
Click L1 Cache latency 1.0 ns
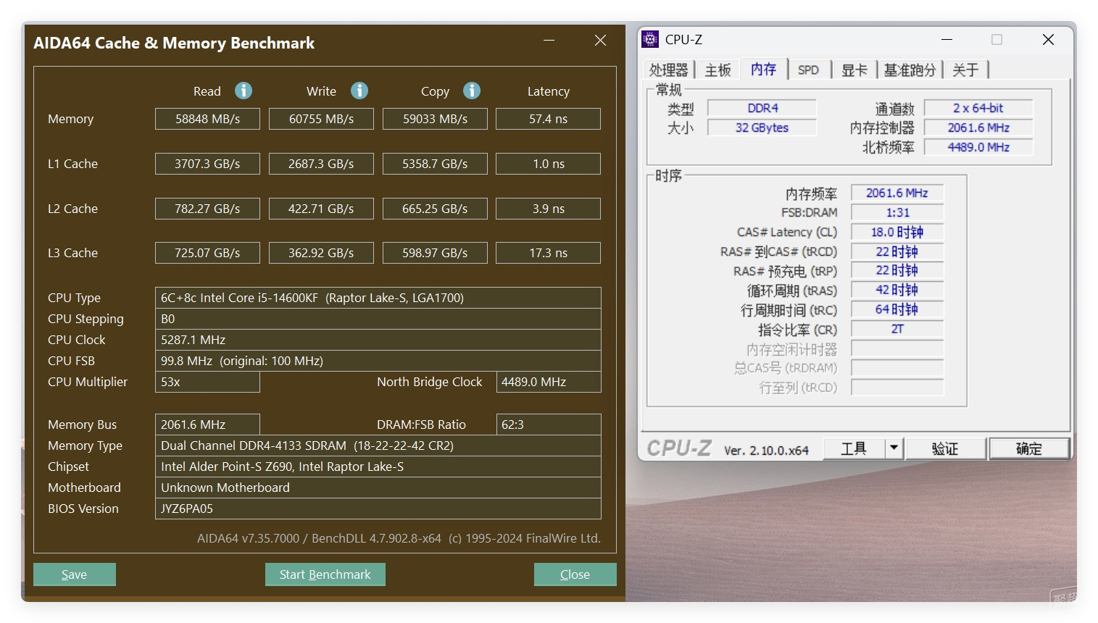coord(548,164)
